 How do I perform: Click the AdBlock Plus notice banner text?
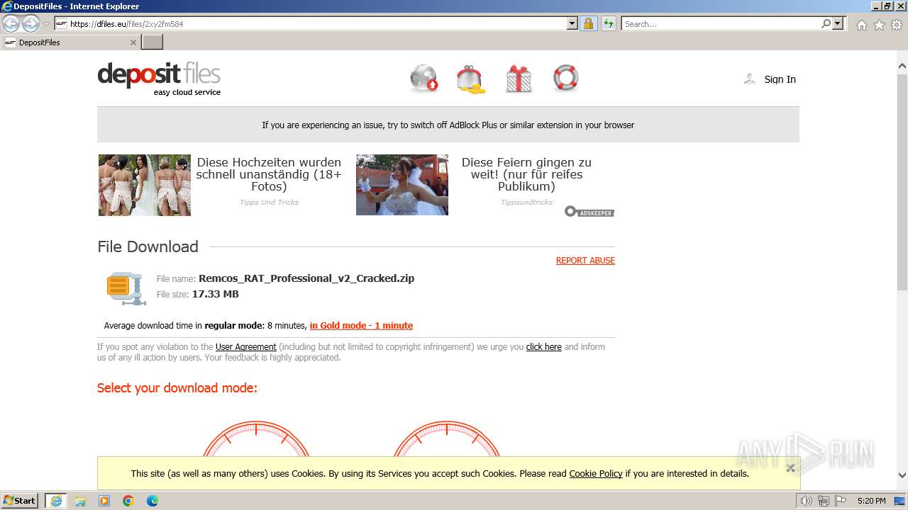pyautogui.click(x=448, y=125)
